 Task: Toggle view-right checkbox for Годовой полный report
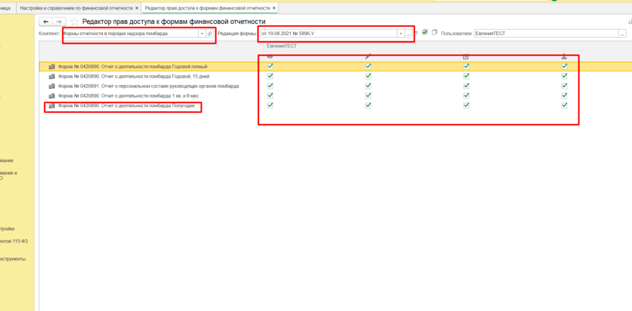[270, 67]
